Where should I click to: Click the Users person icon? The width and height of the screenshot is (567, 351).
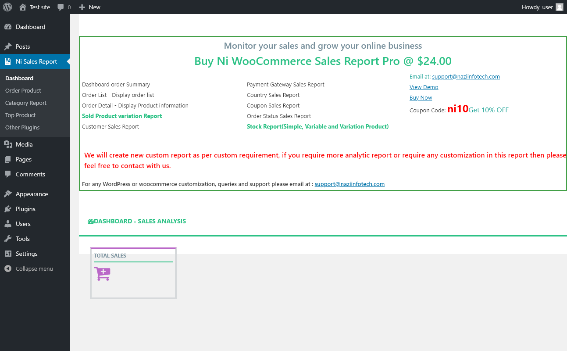pos(8,224)
